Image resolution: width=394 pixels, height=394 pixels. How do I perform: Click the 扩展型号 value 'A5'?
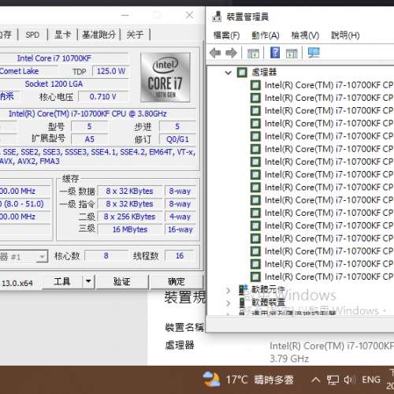click(x=89, y=139)
